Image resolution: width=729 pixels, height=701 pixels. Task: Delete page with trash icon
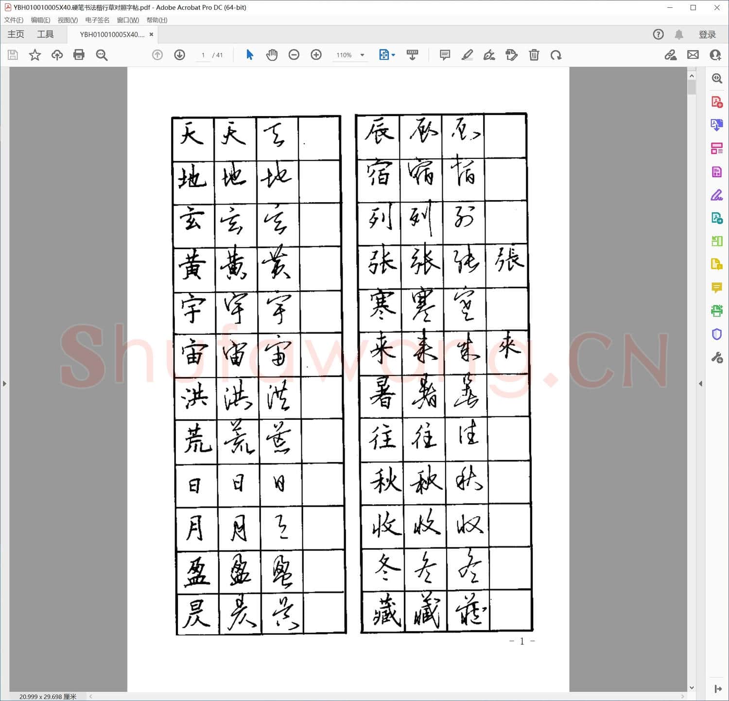(534, 55)
